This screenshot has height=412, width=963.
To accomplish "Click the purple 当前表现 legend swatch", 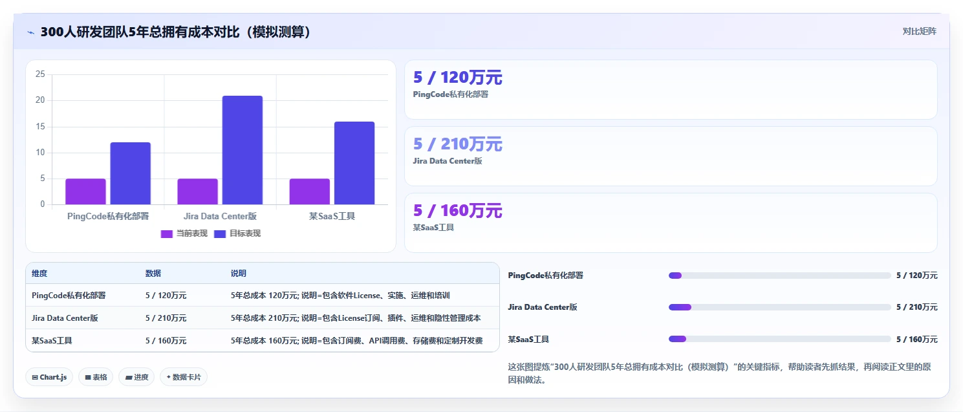I will [167, 233].
